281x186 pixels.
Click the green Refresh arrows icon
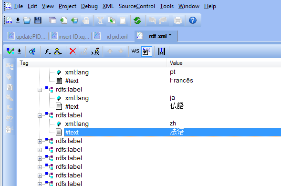pyautogui.click(x=137, y=20)
